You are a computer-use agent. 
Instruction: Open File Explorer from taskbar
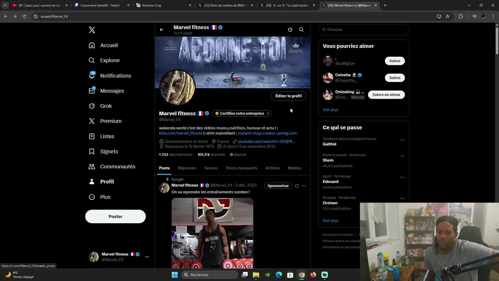(256, 275)
